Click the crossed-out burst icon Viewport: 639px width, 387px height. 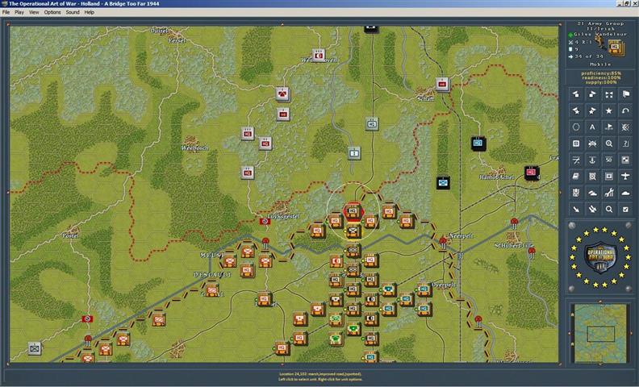pos(625,127)
